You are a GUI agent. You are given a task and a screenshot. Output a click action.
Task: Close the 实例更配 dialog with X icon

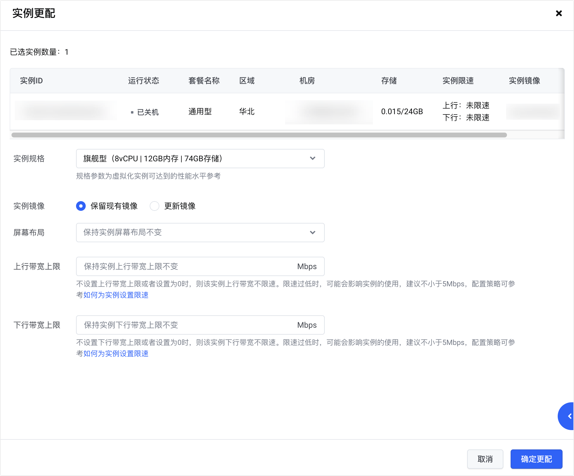[559, 13]
